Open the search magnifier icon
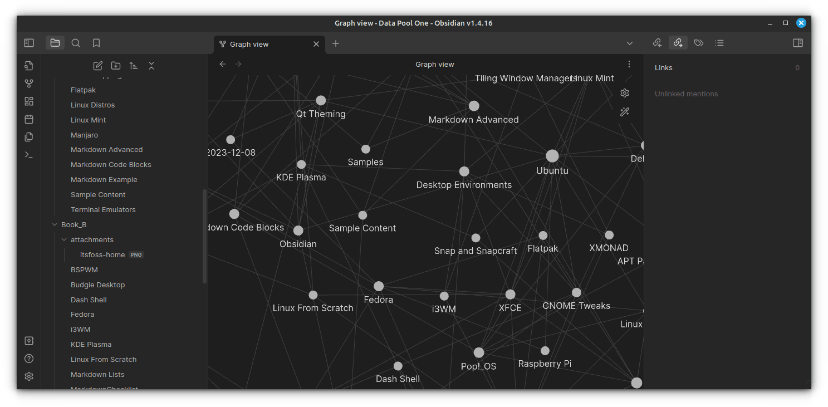Viewport: 828px width, 407px height. pyautogui.click(x=76, y=43)
